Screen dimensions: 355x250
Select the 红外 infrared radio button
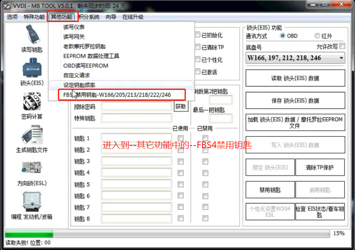pyautogui.click(x=317, y=36)
